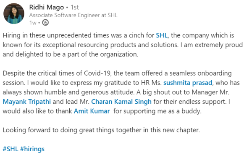Viewport: 252px width, 155px height.
Task: Follow the #SHL hashtag
Action: (10, 149)
